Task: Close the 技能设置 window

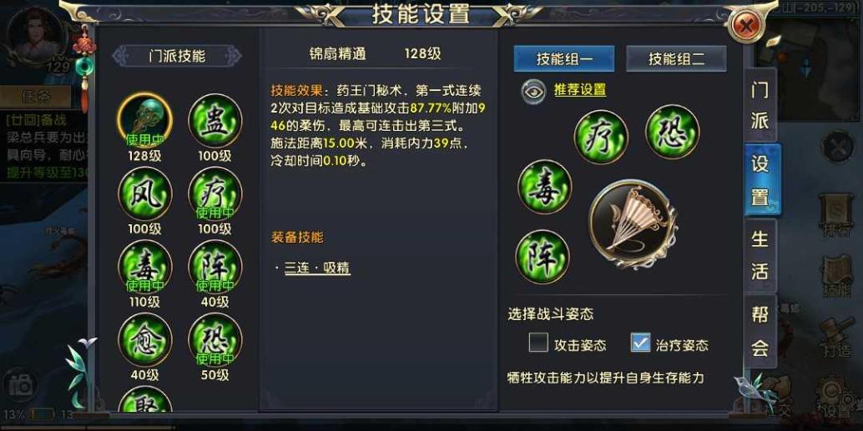Action: click(746, 25)
